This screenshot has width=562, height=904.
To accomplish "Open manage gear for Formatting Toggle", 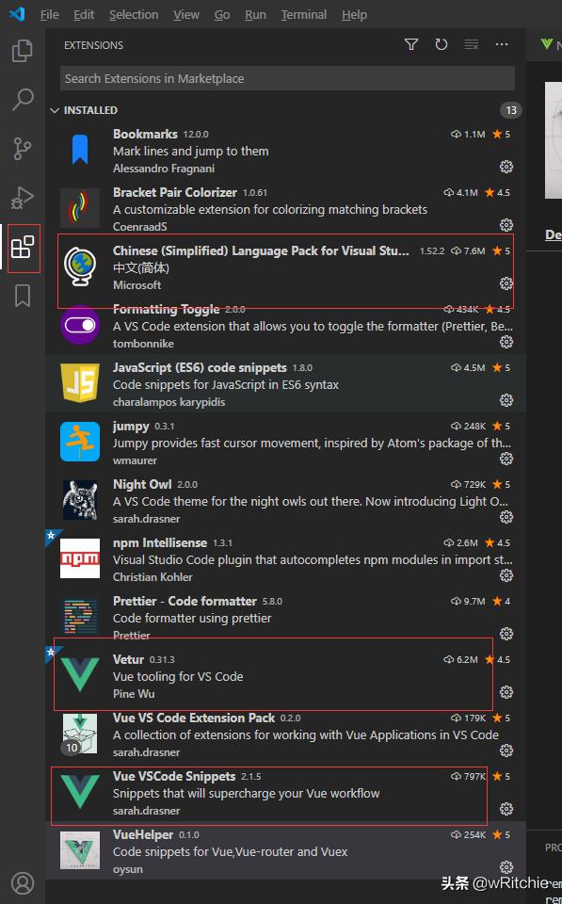I will pos(506,342).
